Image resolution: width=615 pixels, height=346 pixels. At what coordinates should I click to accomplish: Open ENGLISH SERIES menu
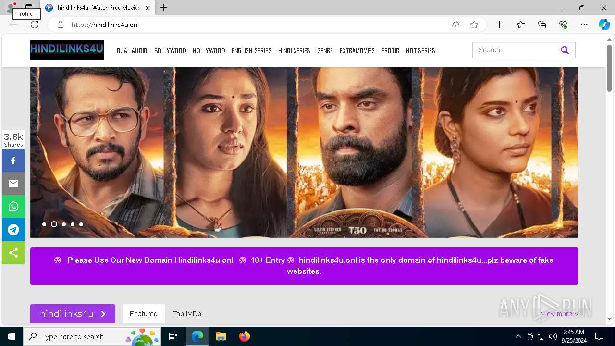(x=251, y=50)
